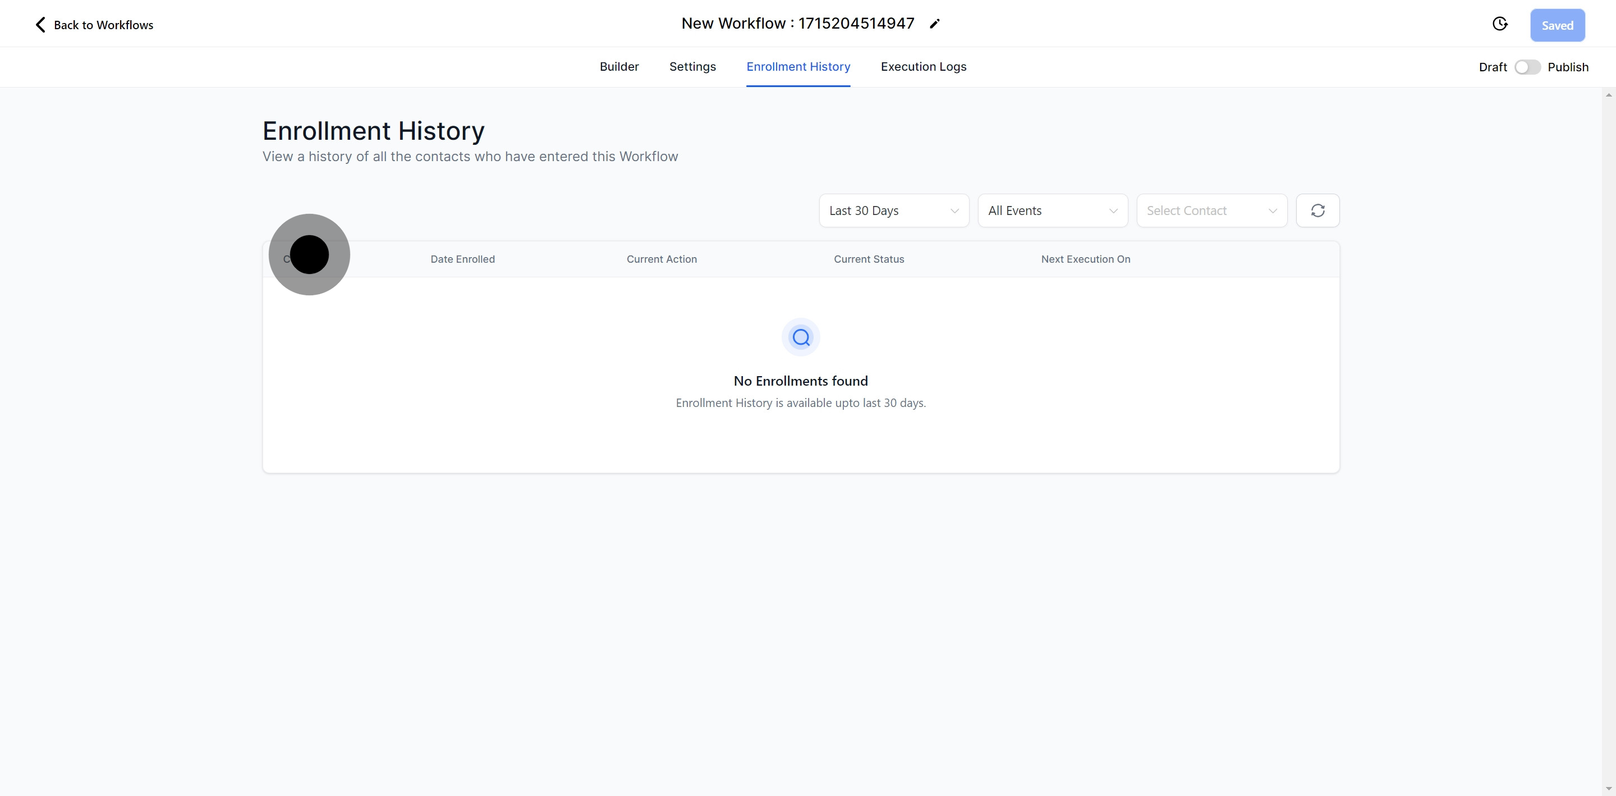1616x796 pixels.
Task: Open the Settings tab
Action: point(692,67)
